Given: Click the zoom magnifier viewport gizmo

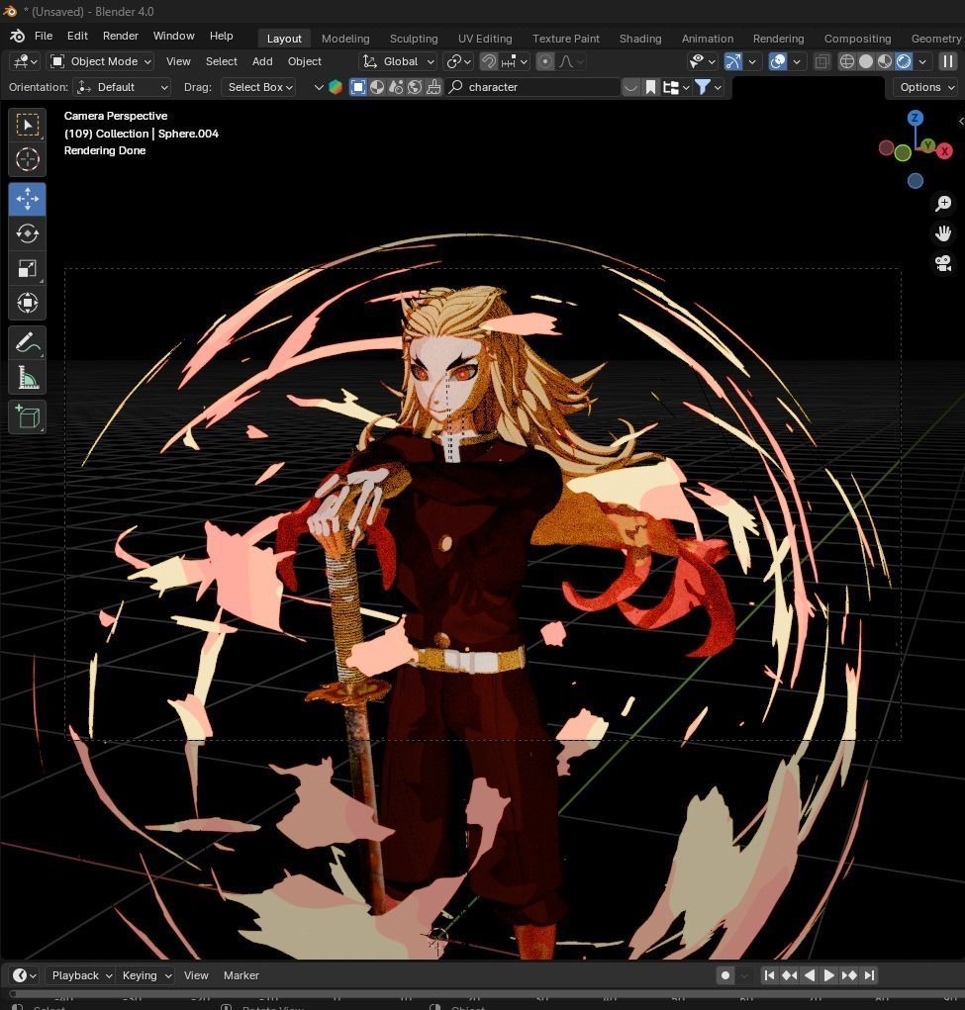Looking at the screenshot, I should tap(943, 204).
